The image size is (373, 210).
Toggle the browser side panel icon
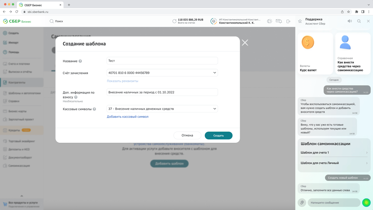point(363,12)
